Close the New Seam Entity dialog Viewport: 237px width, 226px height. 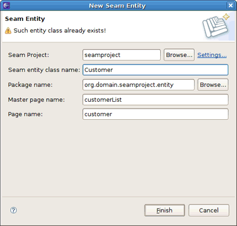[x=230, y=6]
